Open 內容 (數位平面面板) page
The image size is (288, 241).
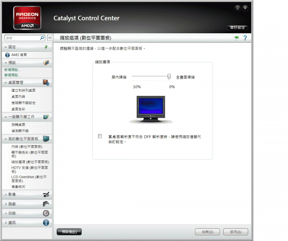[27, 146]
